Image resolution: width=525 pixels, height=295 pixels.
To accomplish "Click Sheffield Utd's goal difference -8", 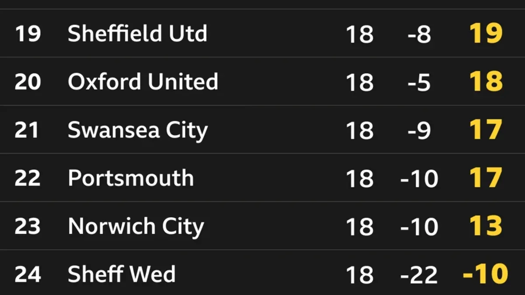I will click(x=419, y=34).
